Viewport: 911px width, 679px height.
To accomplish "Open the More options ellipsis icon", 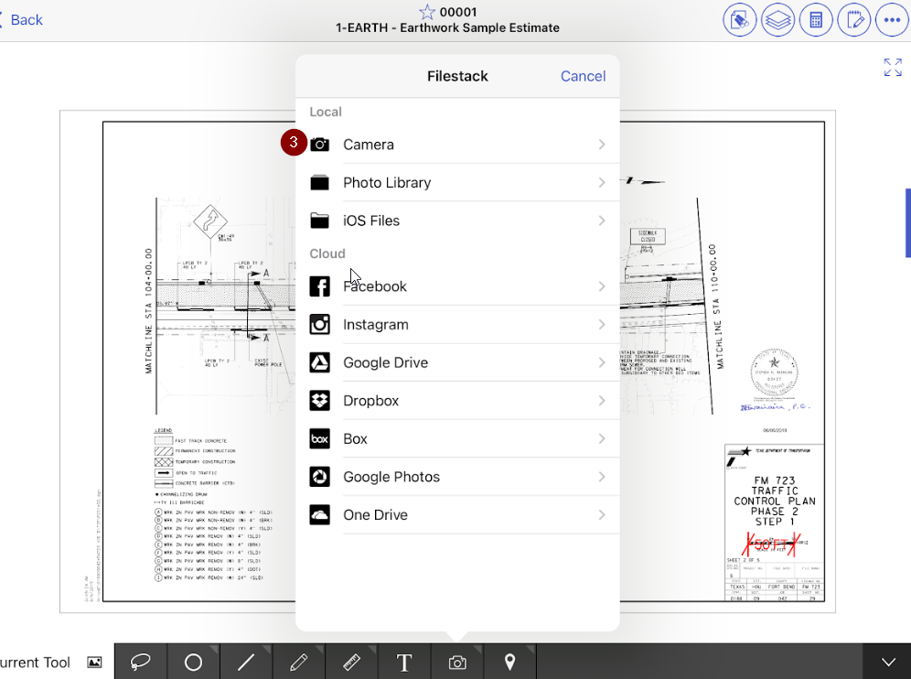I will 892,18.
